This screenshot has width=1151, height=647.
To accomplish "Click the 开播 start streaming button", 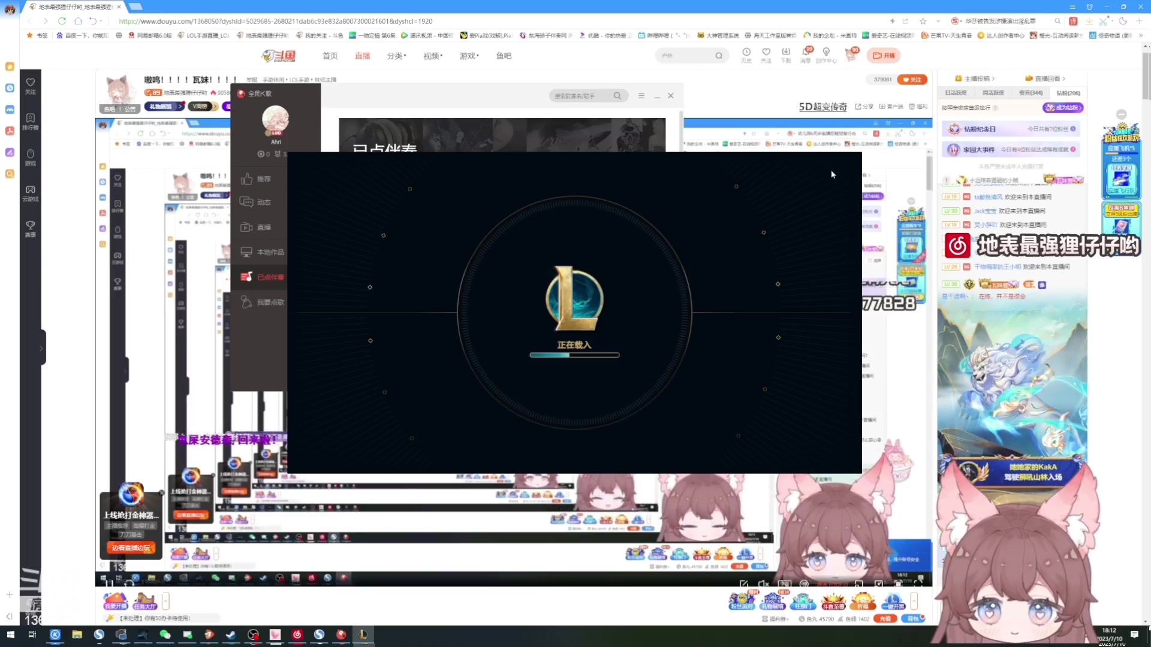I will point(884,55).
